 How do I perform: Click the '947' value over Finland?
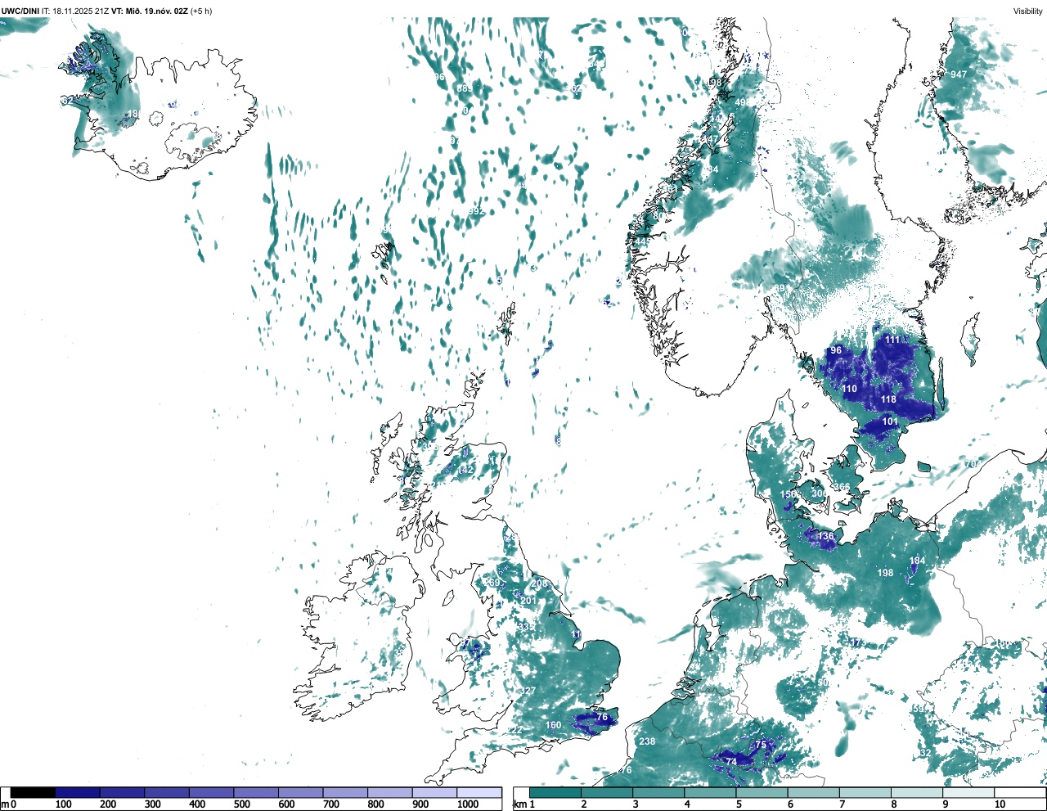(959, 74)
